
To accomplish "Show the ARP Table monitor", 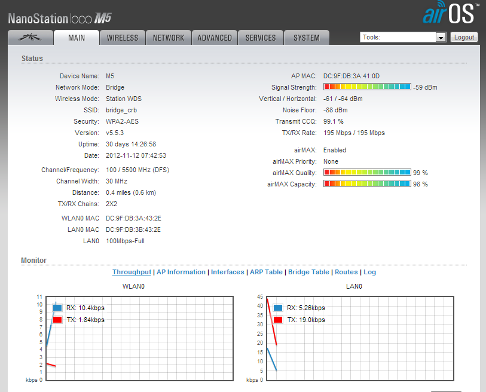I will tap(266, 272).
